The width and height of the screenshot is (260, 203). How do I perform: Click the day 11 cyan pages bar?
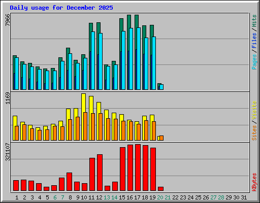click(x=93, y=60)
